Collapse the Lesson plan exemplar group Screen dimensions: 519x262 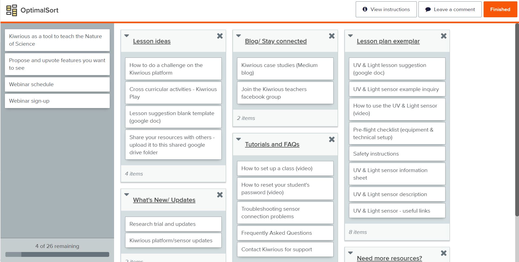tap(350, 36)
